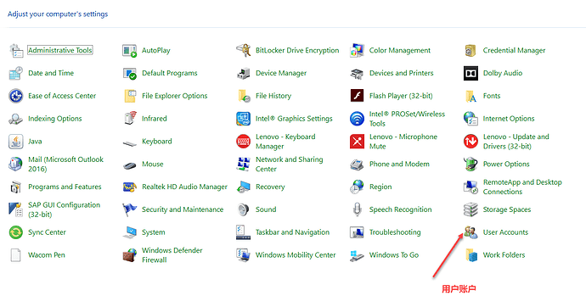Click the Color Management icon

click(x=357, y=50)
